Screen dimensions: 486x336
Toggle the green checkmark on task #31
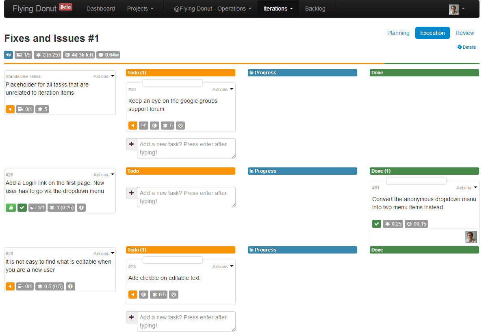(x=377, y=224)
